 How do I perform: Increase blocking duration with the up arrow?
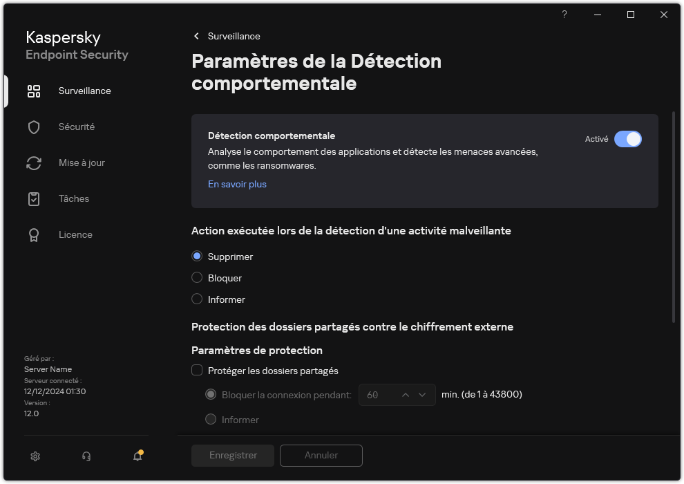tap(406, 394)
